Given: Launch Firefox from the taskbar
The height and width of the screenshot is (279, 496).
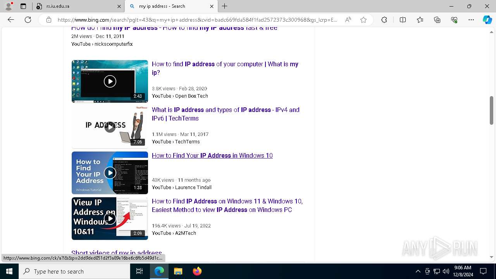Looking at the screenshot, I should pyautogui.click(x=197, y=271).
